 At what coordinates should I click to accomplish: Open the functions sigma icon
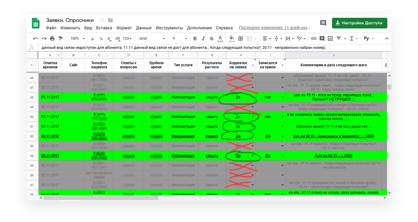[352, 39]
